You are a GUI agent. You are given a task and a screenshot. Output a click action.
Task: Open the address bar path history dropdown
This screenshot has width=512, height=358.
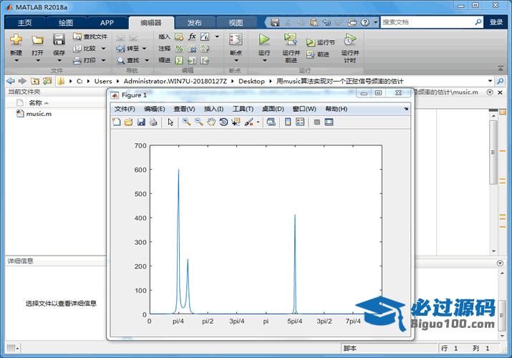(x=490, y=81)
